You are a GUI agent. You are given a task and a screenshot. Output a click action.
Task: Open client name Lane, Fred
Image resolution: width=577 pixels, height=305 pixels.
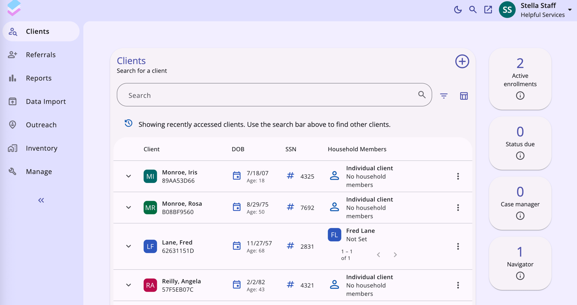click(x=177, y=242)
